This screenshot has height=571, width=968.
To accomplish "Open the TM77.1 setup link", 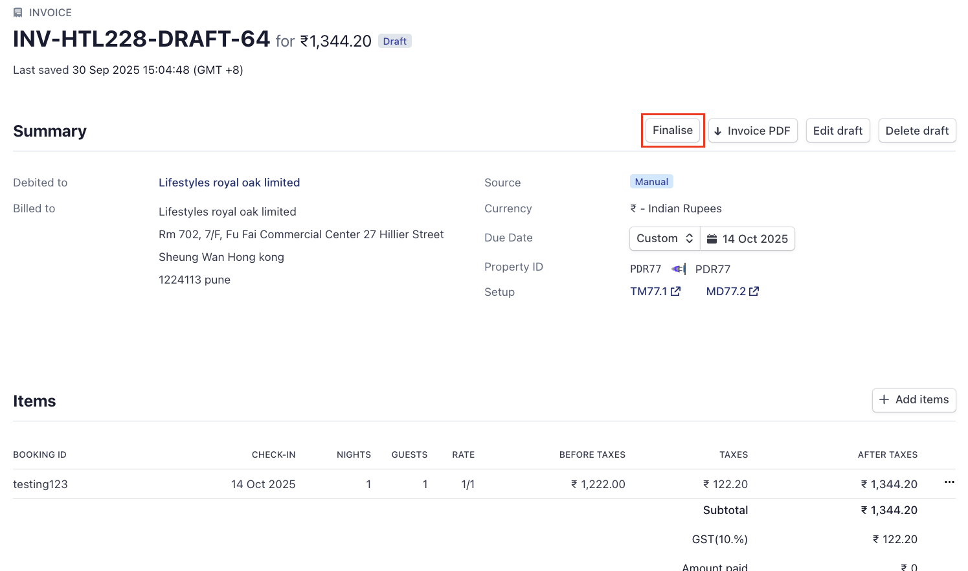I will pos(648,291).
